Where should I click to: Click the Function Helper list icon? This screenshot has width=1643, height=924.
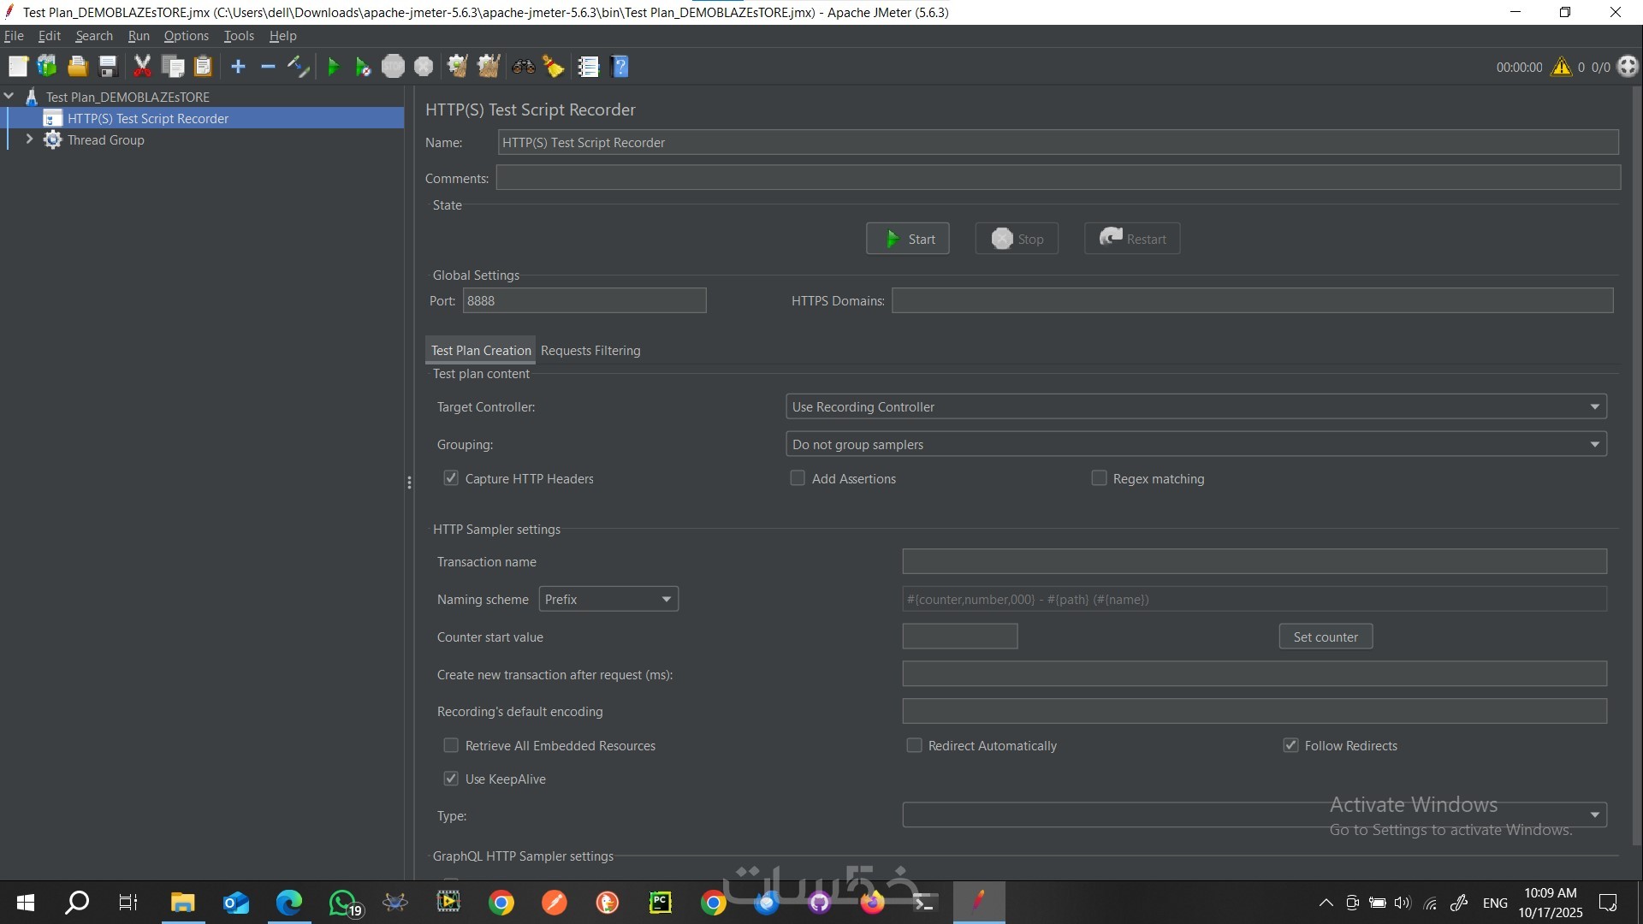point(588,67)
